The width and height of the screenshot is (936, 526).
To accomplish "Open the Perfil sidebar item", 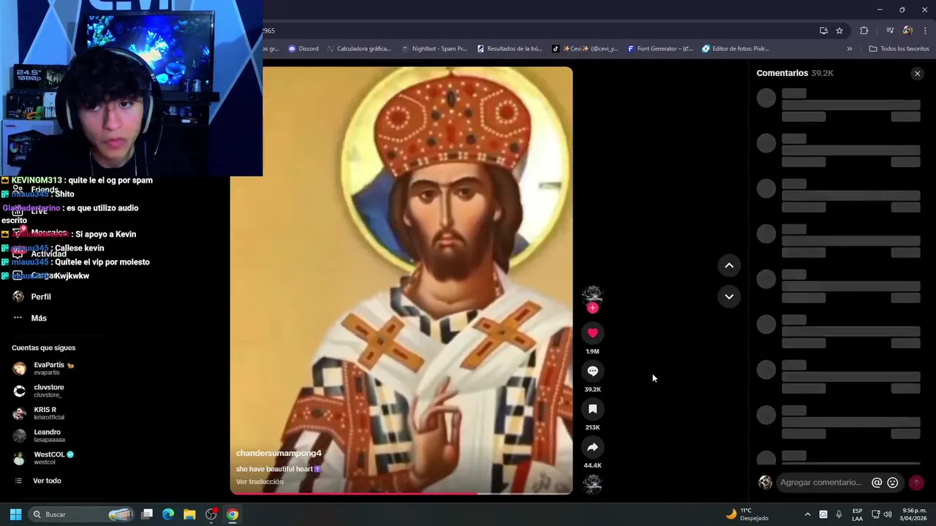I will pyautogui.click(x=41, y=297).
